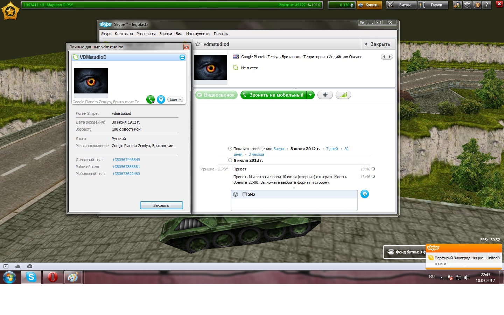The image size is (504, 315).
Task: Click the speedometer gauge icon above taskbar
Action: coord(30,266)
